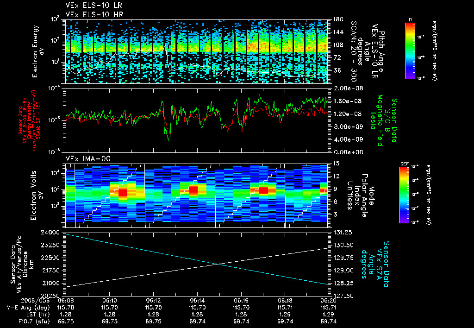The height and width of the screenshot is (328, 474).
Task: Click the 20250 km altitude tick
Action: coord(50,296)
